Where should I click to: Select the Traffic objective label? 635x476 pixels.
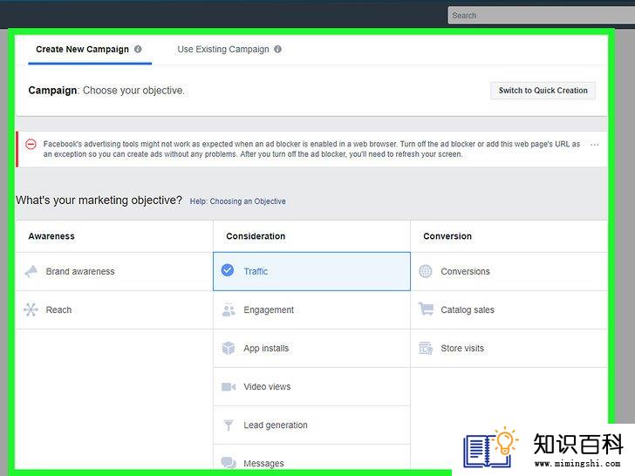[256, 272]
